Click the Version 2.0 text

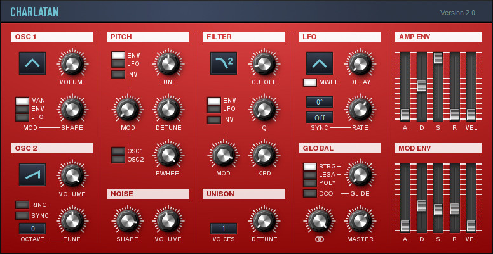point(457,13)
